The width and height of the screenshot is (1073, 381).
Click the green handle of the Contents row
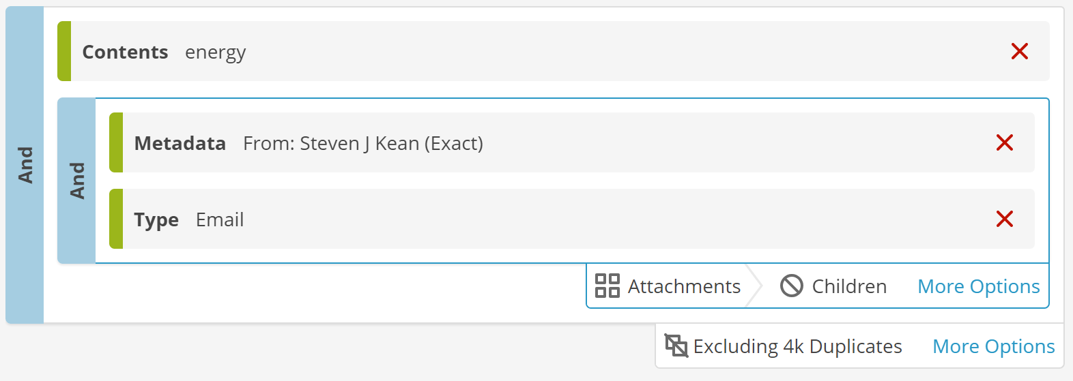(64, 51)
